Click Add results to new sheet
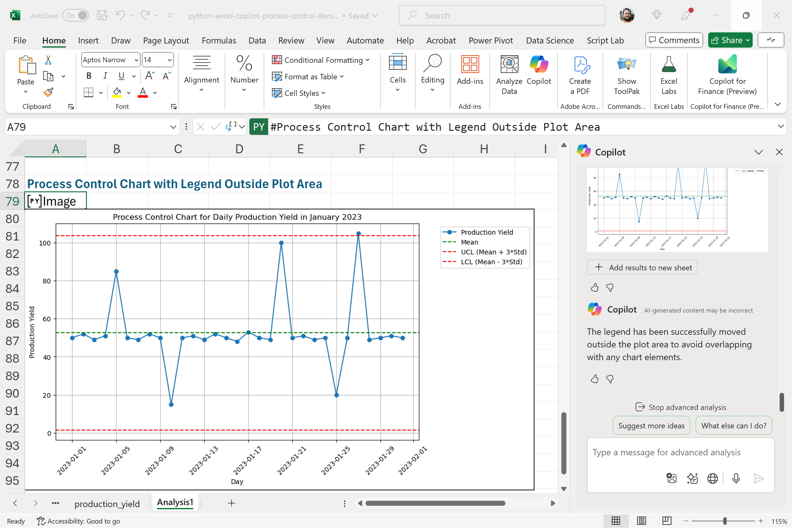This screenshot has width=792, height=528. pyautogui.click(x=642, y=267)
